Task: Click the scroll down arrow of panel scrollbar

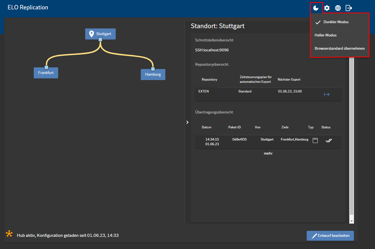Action: [351, 221]
